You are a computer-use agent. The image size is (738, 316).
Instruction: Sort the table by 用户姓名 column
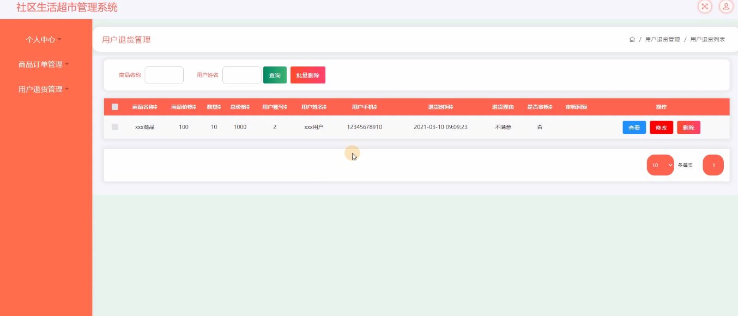pos(314,107)
